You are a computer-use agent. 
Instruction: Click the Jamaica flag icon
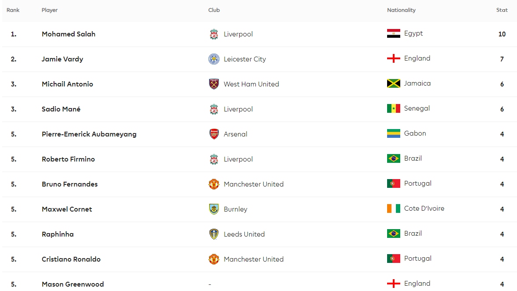(393, 83)
